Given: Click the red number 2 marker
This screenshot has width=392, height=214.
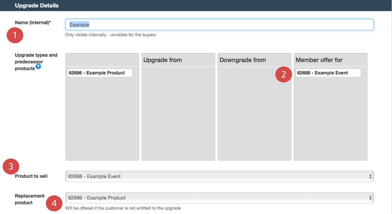Looking at the screenshot, I should [x=283, y=74].
